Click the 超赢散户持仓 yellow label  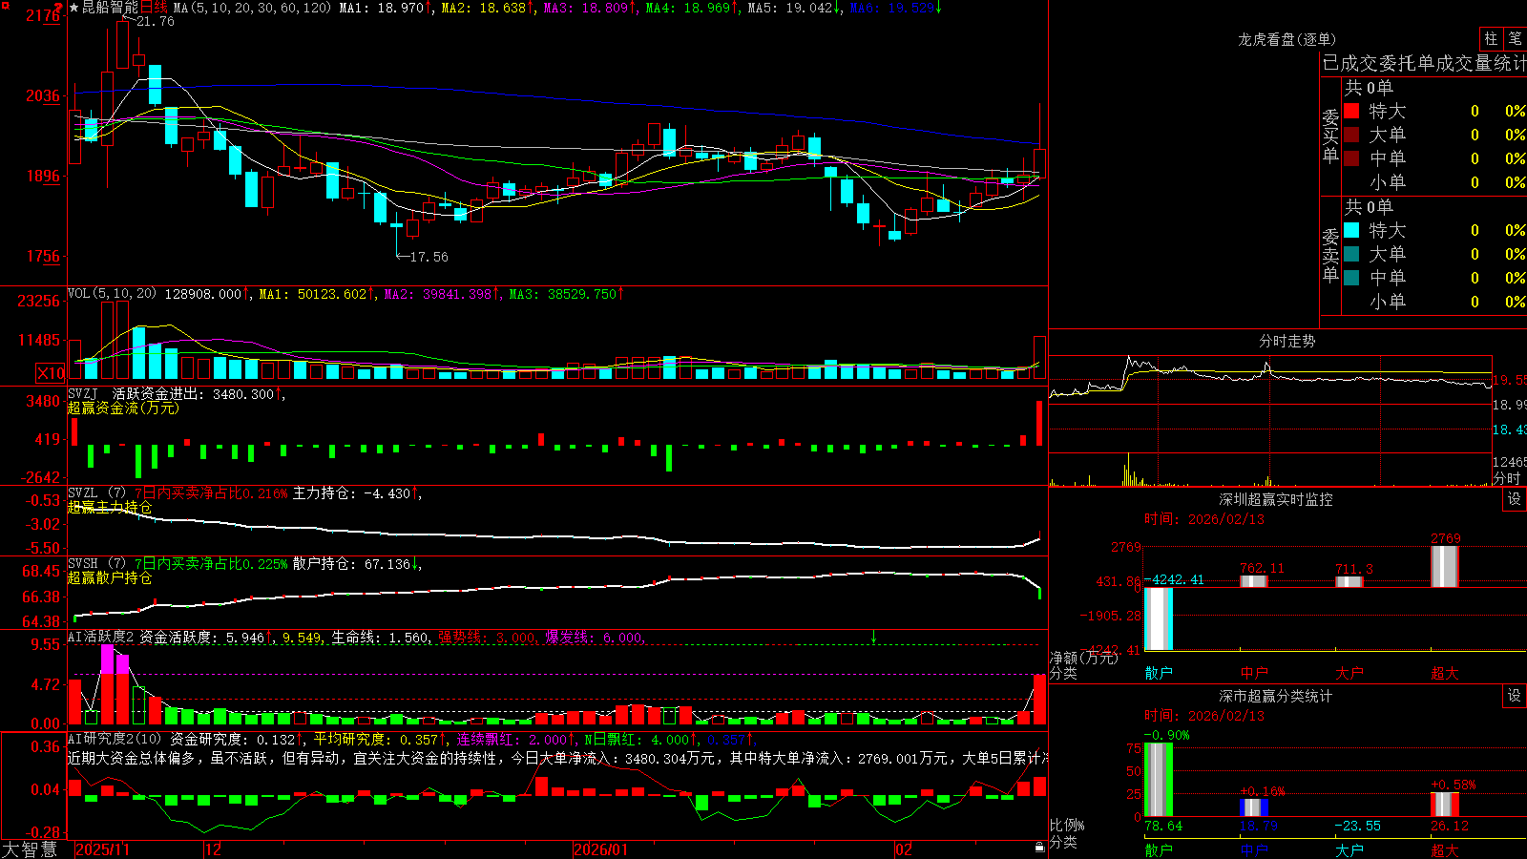point(110,577)
